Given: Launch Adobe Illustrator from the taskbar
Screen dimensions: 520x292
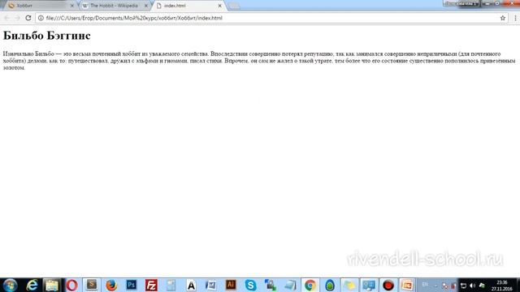Looking at the screenshot, I should (231, 285).
